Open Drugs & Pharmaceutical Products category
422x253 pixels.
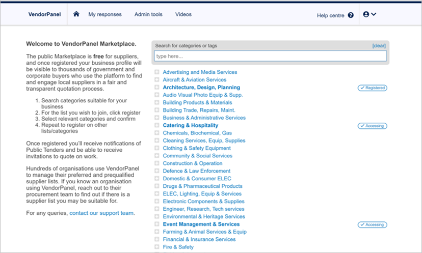[202, 186]
